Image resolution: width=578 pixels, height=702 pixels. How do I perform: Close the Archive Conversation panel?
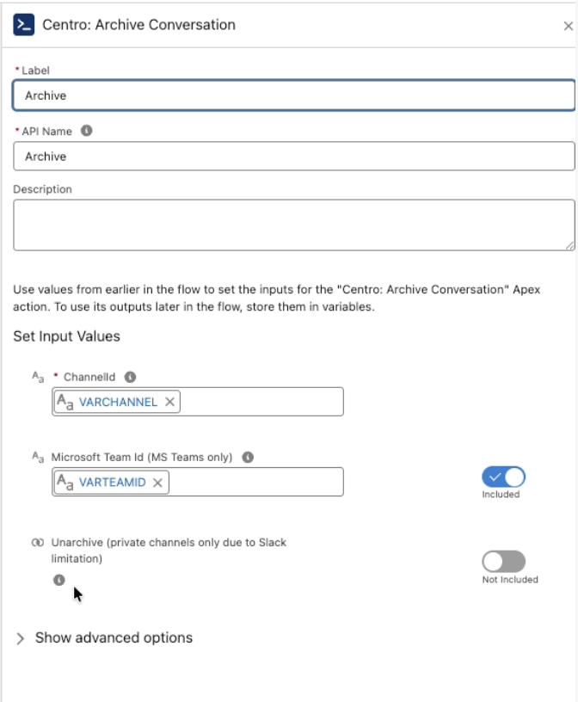coord(569,27)
